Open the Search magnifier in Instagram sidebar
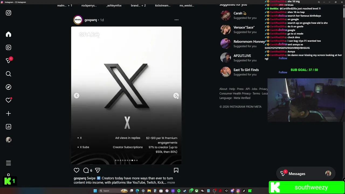This screenshot has width=345, height=194. pos(8,74)
